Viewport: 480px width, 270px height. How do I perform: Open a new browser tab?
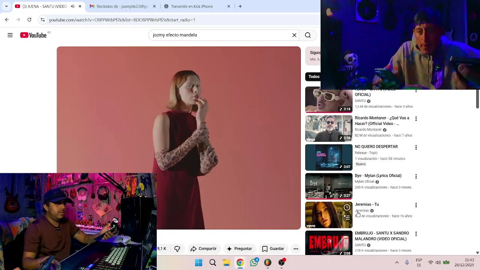(x=240, y=6)
